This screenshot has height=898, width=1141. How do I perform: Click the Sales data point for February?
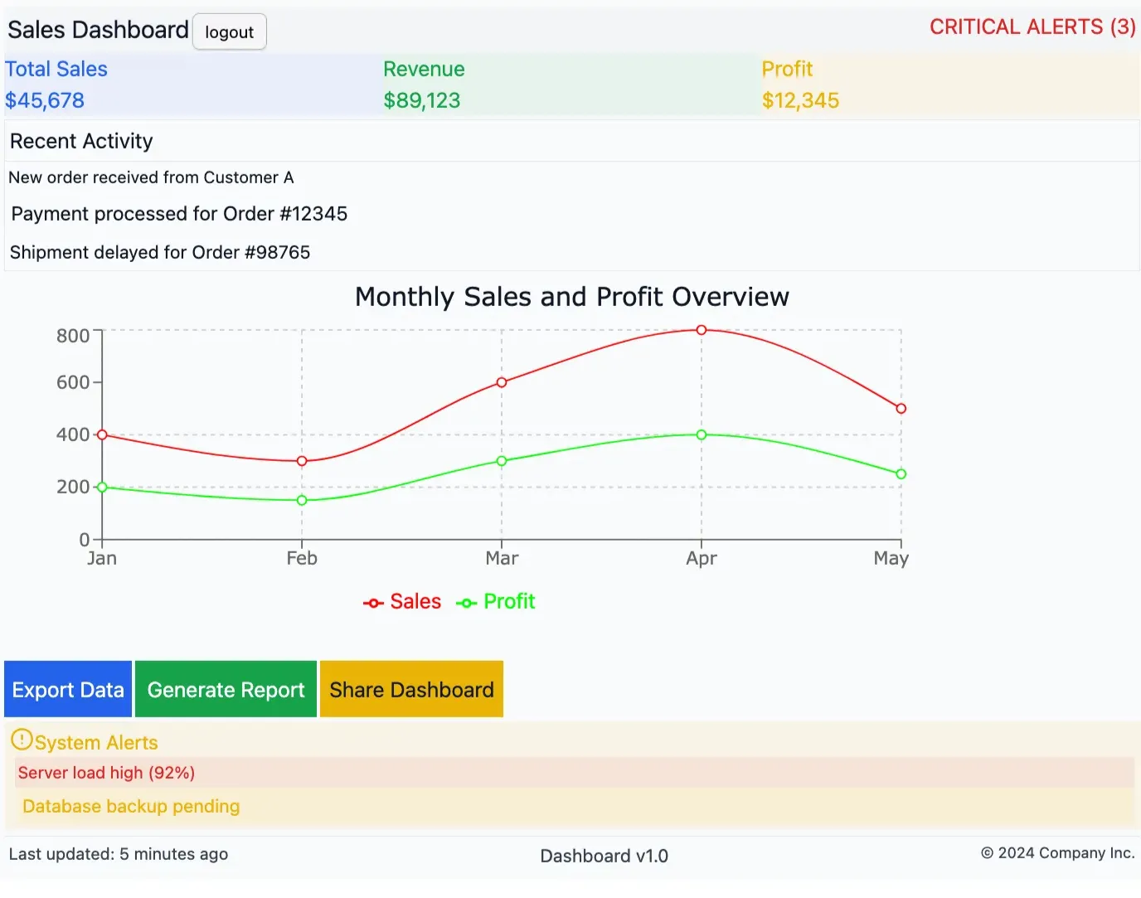[x=302, y=461]
